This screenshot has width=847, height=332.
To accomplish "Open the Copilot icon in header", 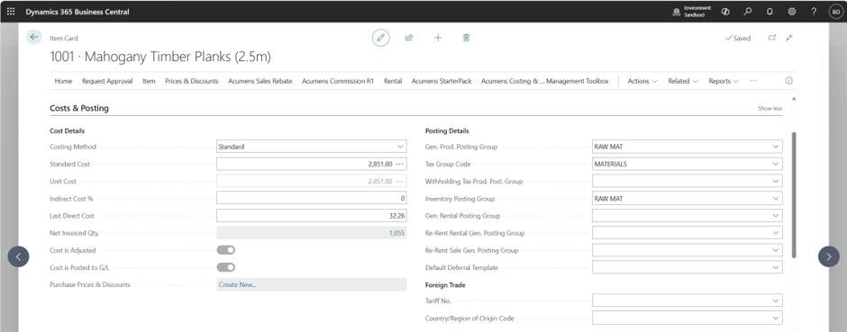I will pos(725,12).
